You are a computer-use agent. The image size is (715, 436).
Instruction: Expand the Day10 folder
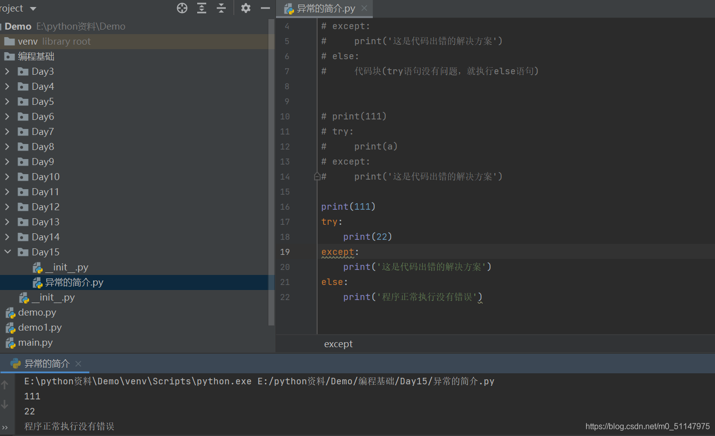(x=7, y=177)
